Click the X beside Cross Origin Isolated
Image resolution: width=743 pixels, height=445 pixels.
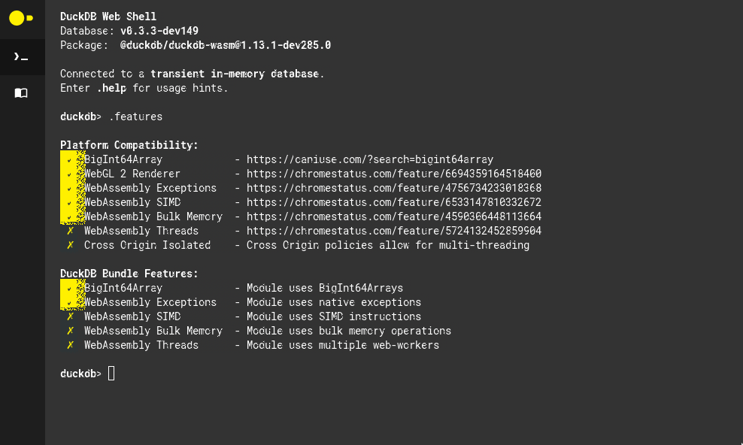click(70, 244)
